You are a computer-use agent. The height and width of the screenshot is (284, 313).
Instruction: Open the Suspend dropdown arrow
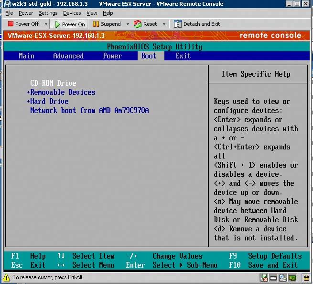[127, 24]
